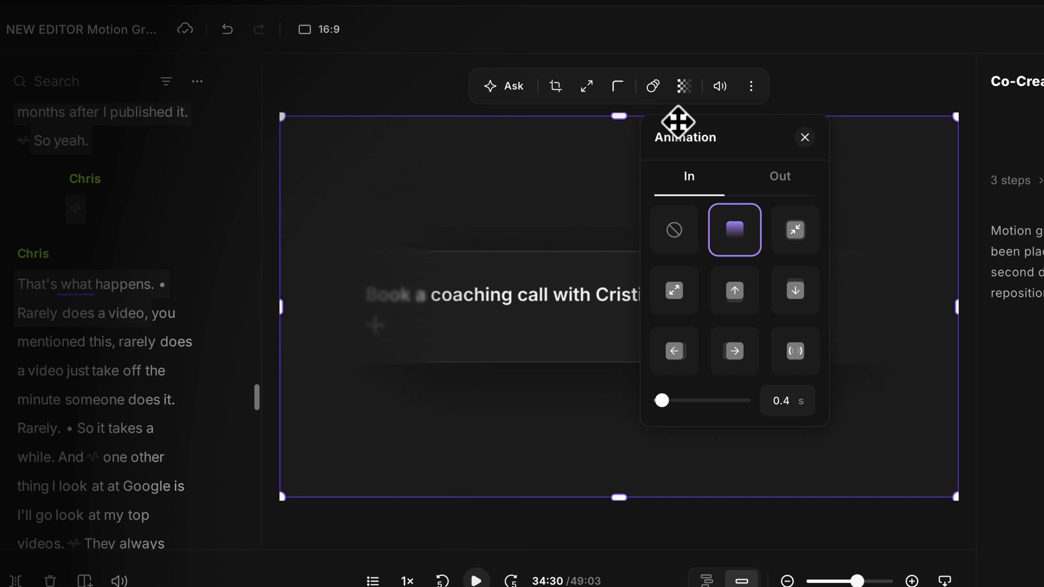This screenshot has height=587, width=1044.
Task: Click the Ask AI button
Action: pyautogui.click(x=504, y=86)
